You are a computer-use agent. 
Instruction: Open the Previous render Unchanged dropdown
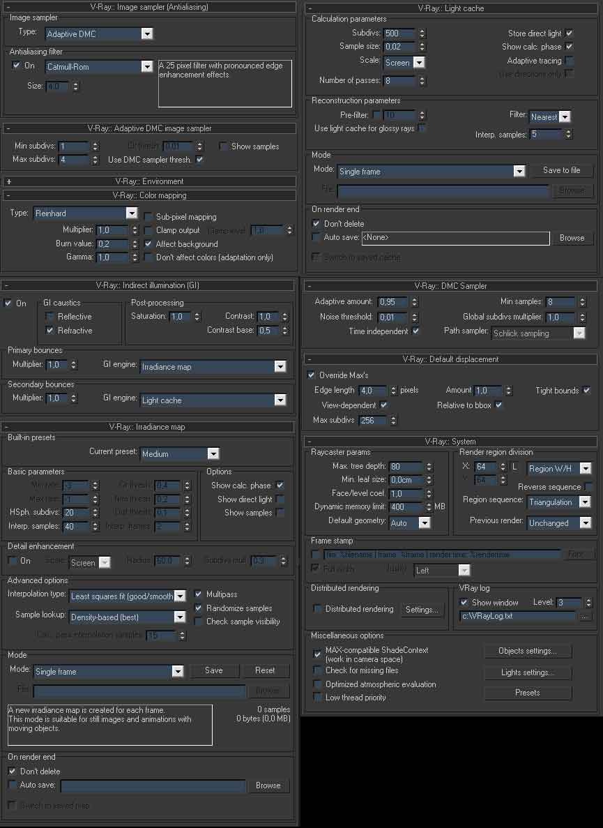[559, 522]
